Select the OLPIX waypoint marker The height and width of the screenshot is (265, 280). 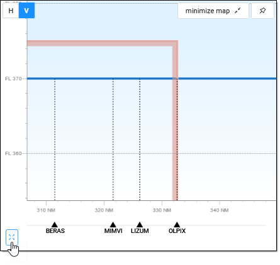click(177, 225)
